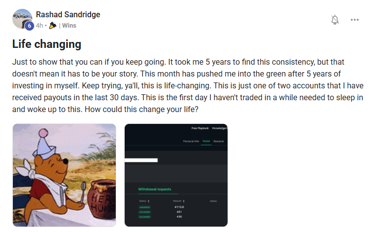Select the Rewards tab in screenshot
This screenshot has height=232, width=375.
(219, 141)
